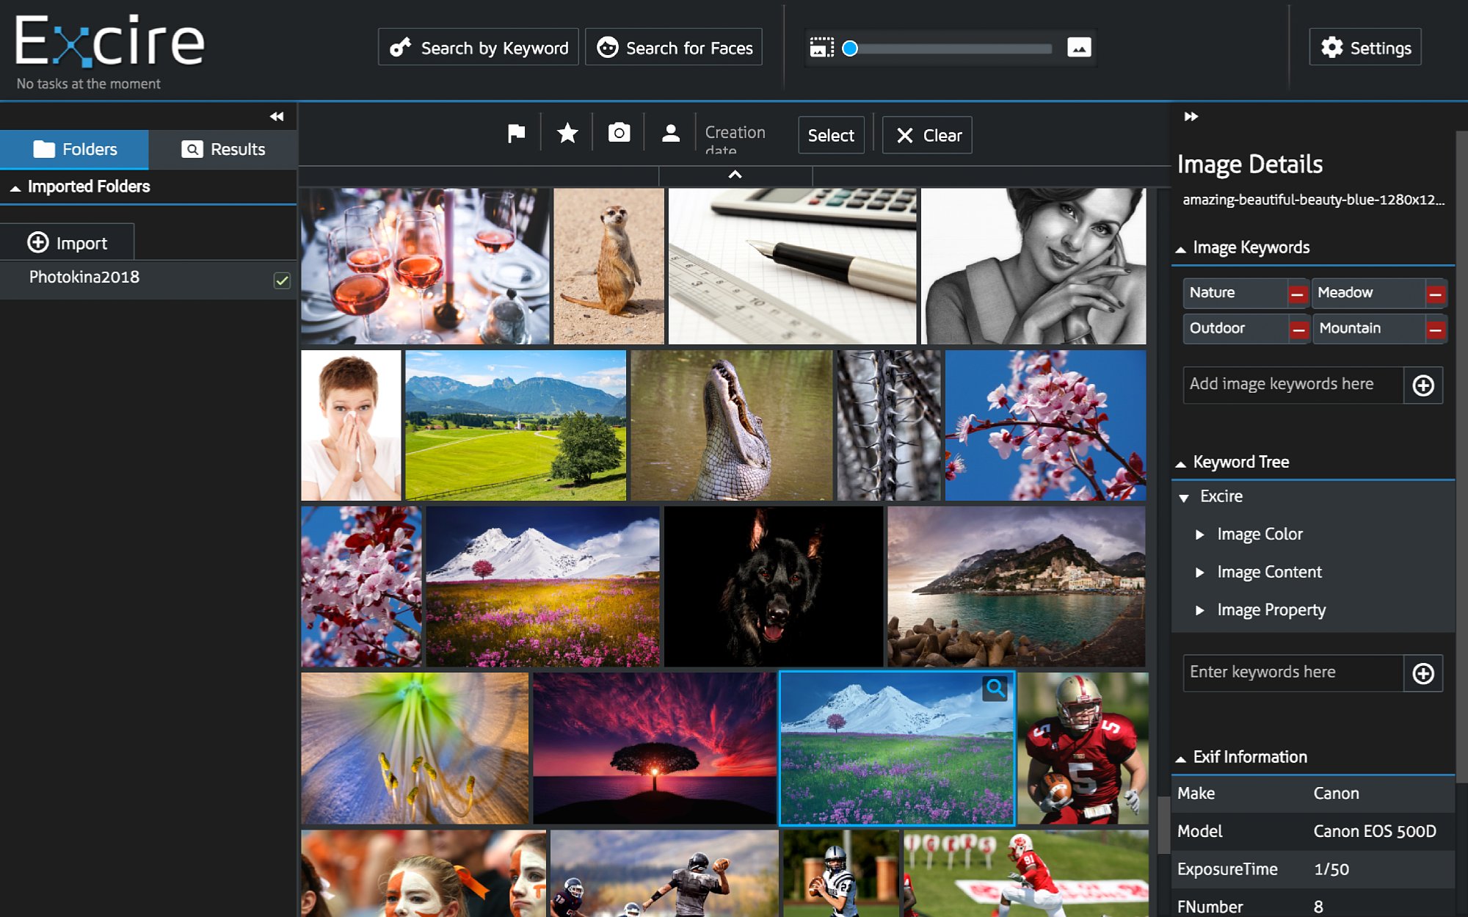The width and height of the screenshot is (1468, 917).
Task: Collapse Imported Folders section
Action: (15, 189)
